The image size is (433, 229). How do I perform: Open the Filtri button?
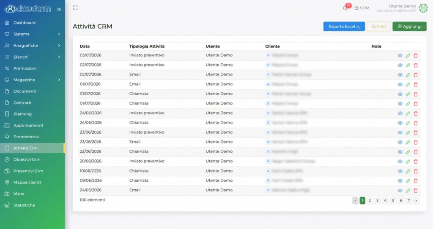tap(378, 27)
